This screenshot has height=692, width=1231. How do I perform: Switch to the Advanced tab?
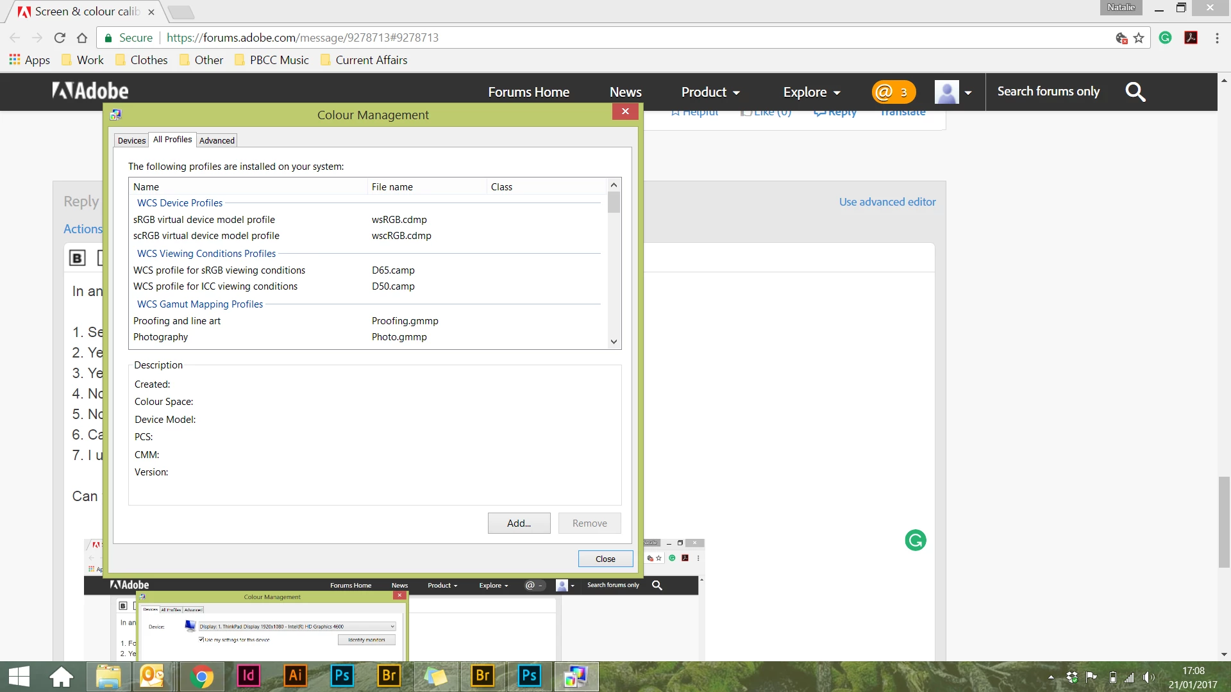tap(217, 140)
